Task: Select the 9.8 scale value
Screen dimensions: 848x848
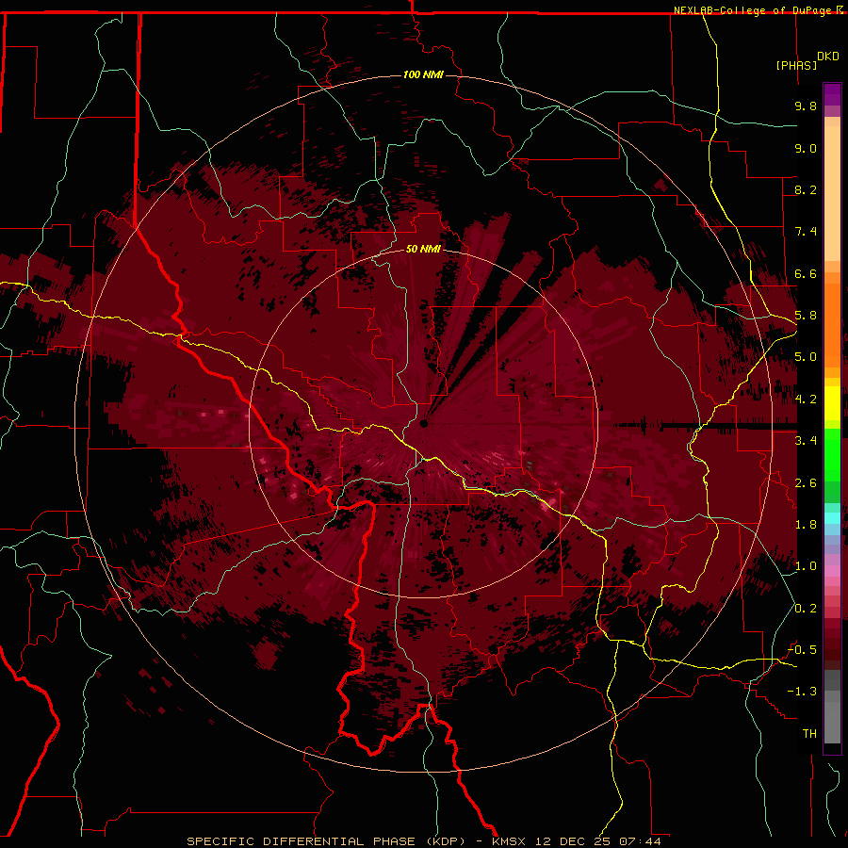Action: click(x=806, y=106)
